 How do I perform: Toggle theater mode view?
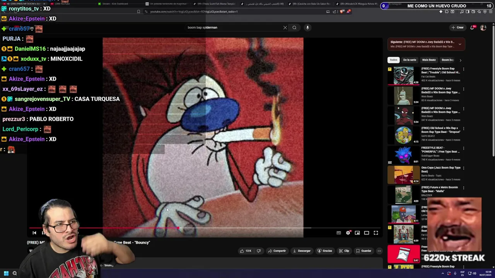click(x=367, y=233)
